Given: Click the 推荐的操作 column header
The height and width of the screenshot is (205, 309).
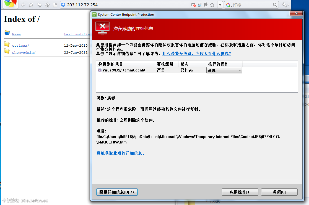Looking at the screenshot, I should (x=224, y=64).
